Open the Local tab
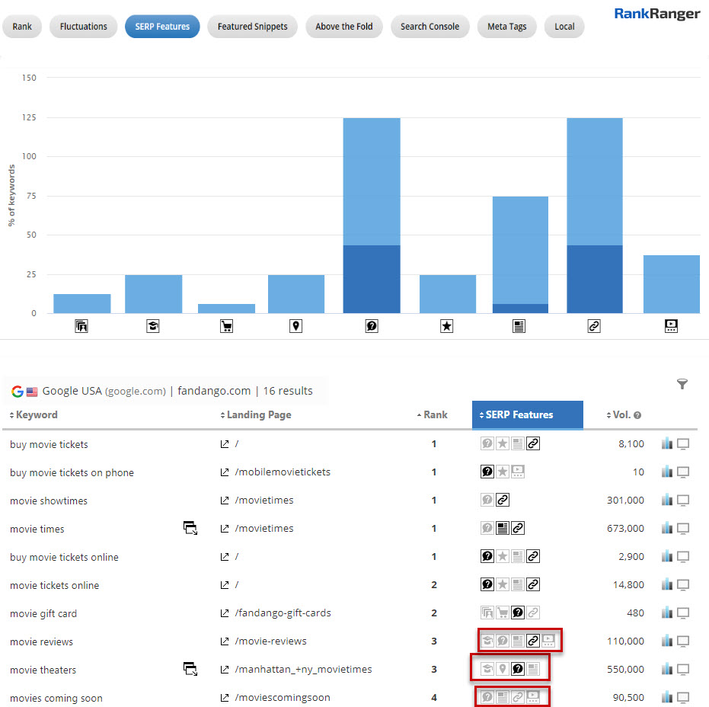 (564, 27)
